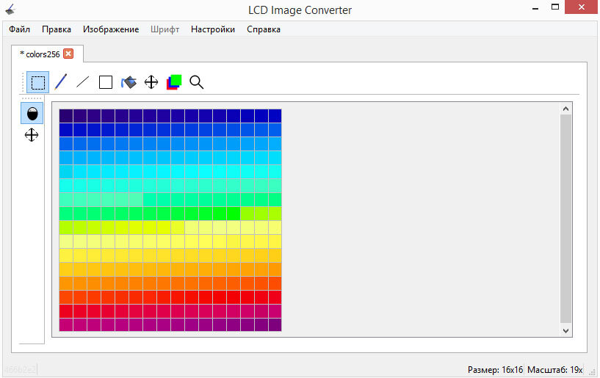Click the window resize grip in status bar
Image resolution: width=600 pixels, height=378 pixels.
pyautogui.click(x=593, y=373)
